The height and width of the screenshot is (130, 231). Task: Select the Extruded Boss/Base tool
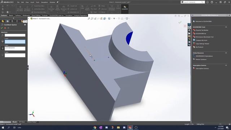coord(20,9)
